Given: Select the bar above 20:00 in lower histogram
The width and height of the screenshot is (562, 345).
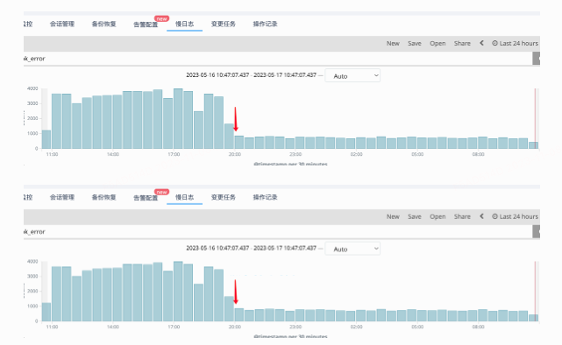Looking at the screenshot, I should pyautogui.click(x=239, y=314).
